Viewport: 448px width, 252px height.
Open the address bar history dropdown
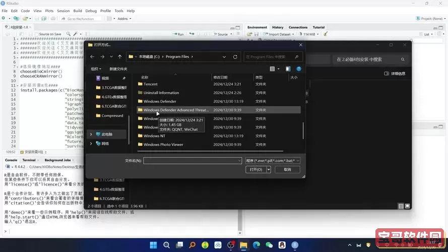224,57
